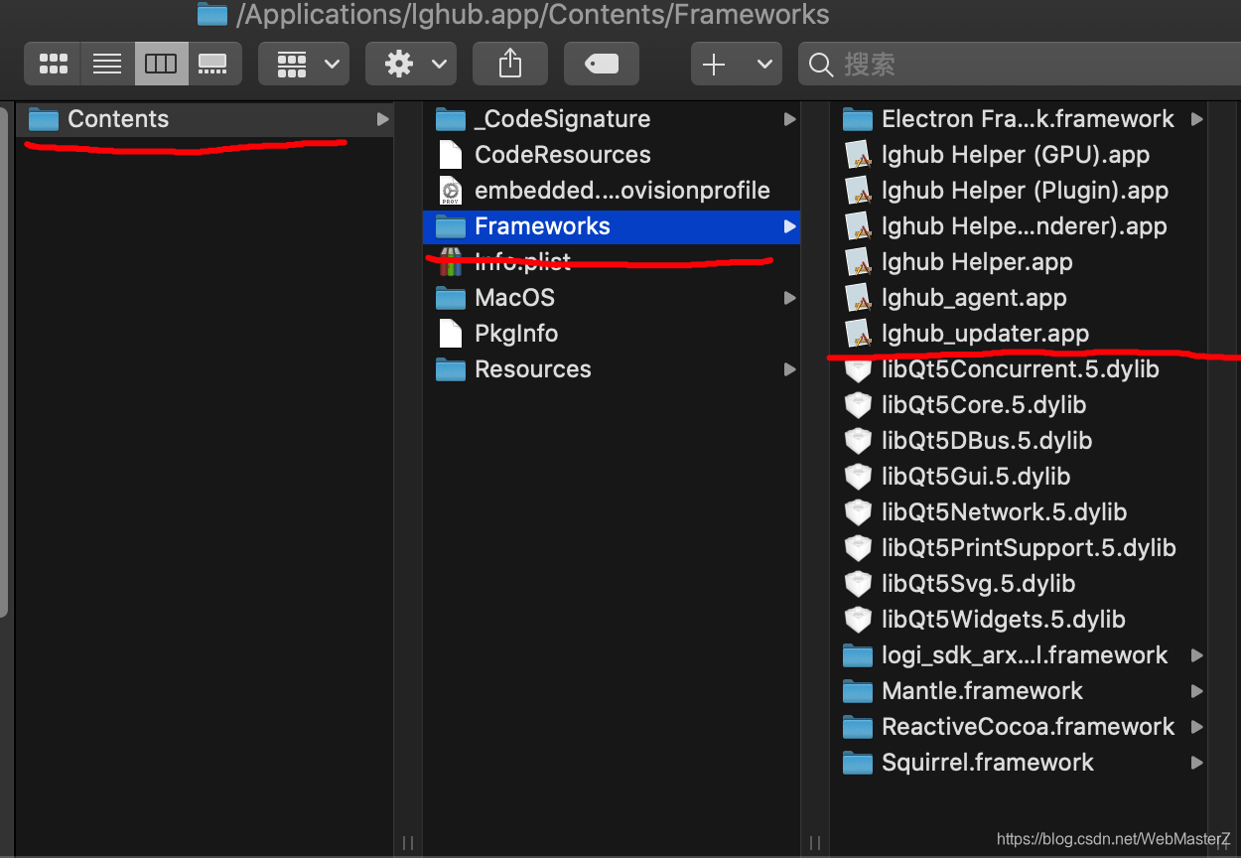Click the Share button
The height and width of the screenshot is (858, 1241).
(x=510, y=65)
